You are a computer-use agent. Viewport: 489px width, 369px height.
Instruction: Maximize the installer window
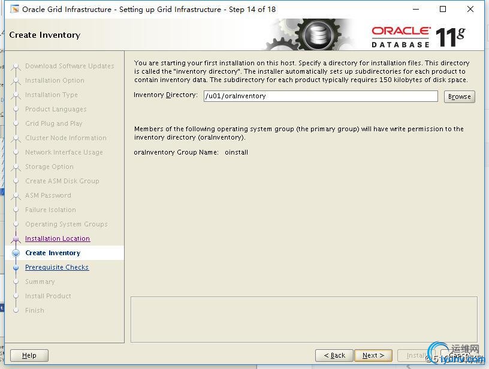pos(442,9)
